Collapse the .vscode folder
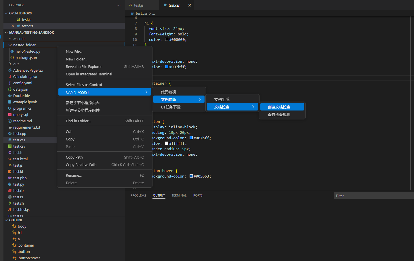This screenshot has height=261, width=414. coord(10,39)
